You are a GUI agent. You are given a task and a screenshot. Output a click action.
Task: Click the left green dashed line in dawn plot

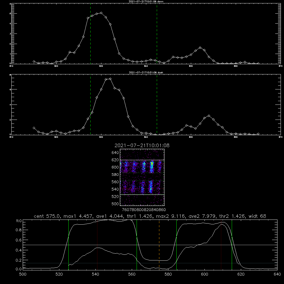coord(90,34)
